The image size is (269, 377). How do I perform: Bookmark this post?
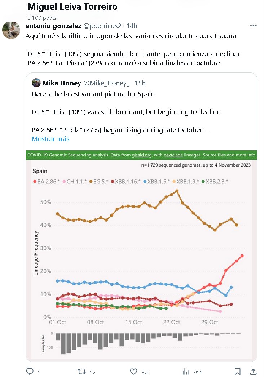(237, 372)
